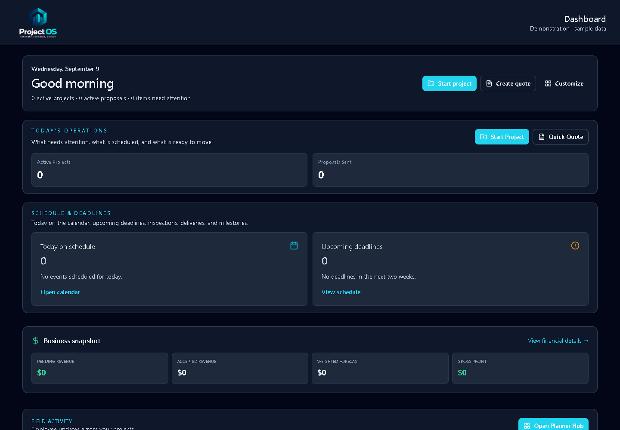Open the View financial details link
Viewport: 620px width, 430px height.
[x=558, y=341]
